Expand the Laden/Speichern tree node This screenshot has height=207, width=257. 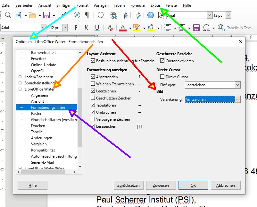pos(20,77)
